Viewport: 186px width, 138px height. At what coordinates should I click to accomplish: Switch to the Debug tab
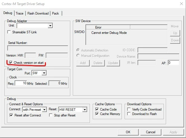pyautogui.click(x=8, y=13)
